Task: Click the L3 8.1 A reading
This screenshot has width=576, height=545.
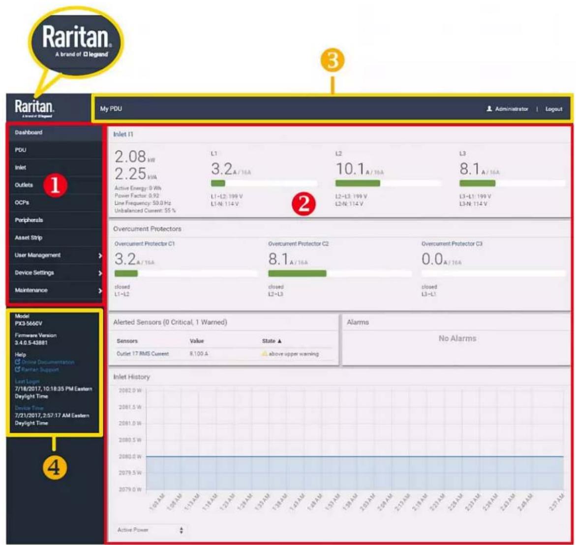Action: click(x=480, y=169)
